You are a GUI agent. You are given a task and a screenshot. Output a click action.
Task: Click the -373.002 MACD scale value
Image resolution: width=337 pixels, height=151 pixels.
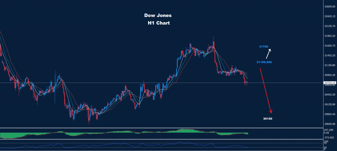[329, 137]
